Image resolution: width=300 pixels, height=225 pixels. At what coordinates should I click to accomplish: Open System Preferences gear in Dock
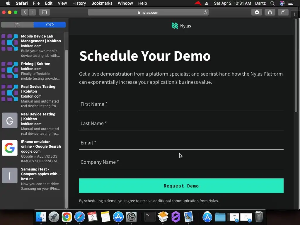click(x=131, y=217)
